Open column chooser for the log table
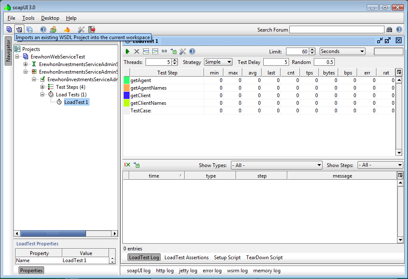408x279 pixels. (x=400, y=175)
